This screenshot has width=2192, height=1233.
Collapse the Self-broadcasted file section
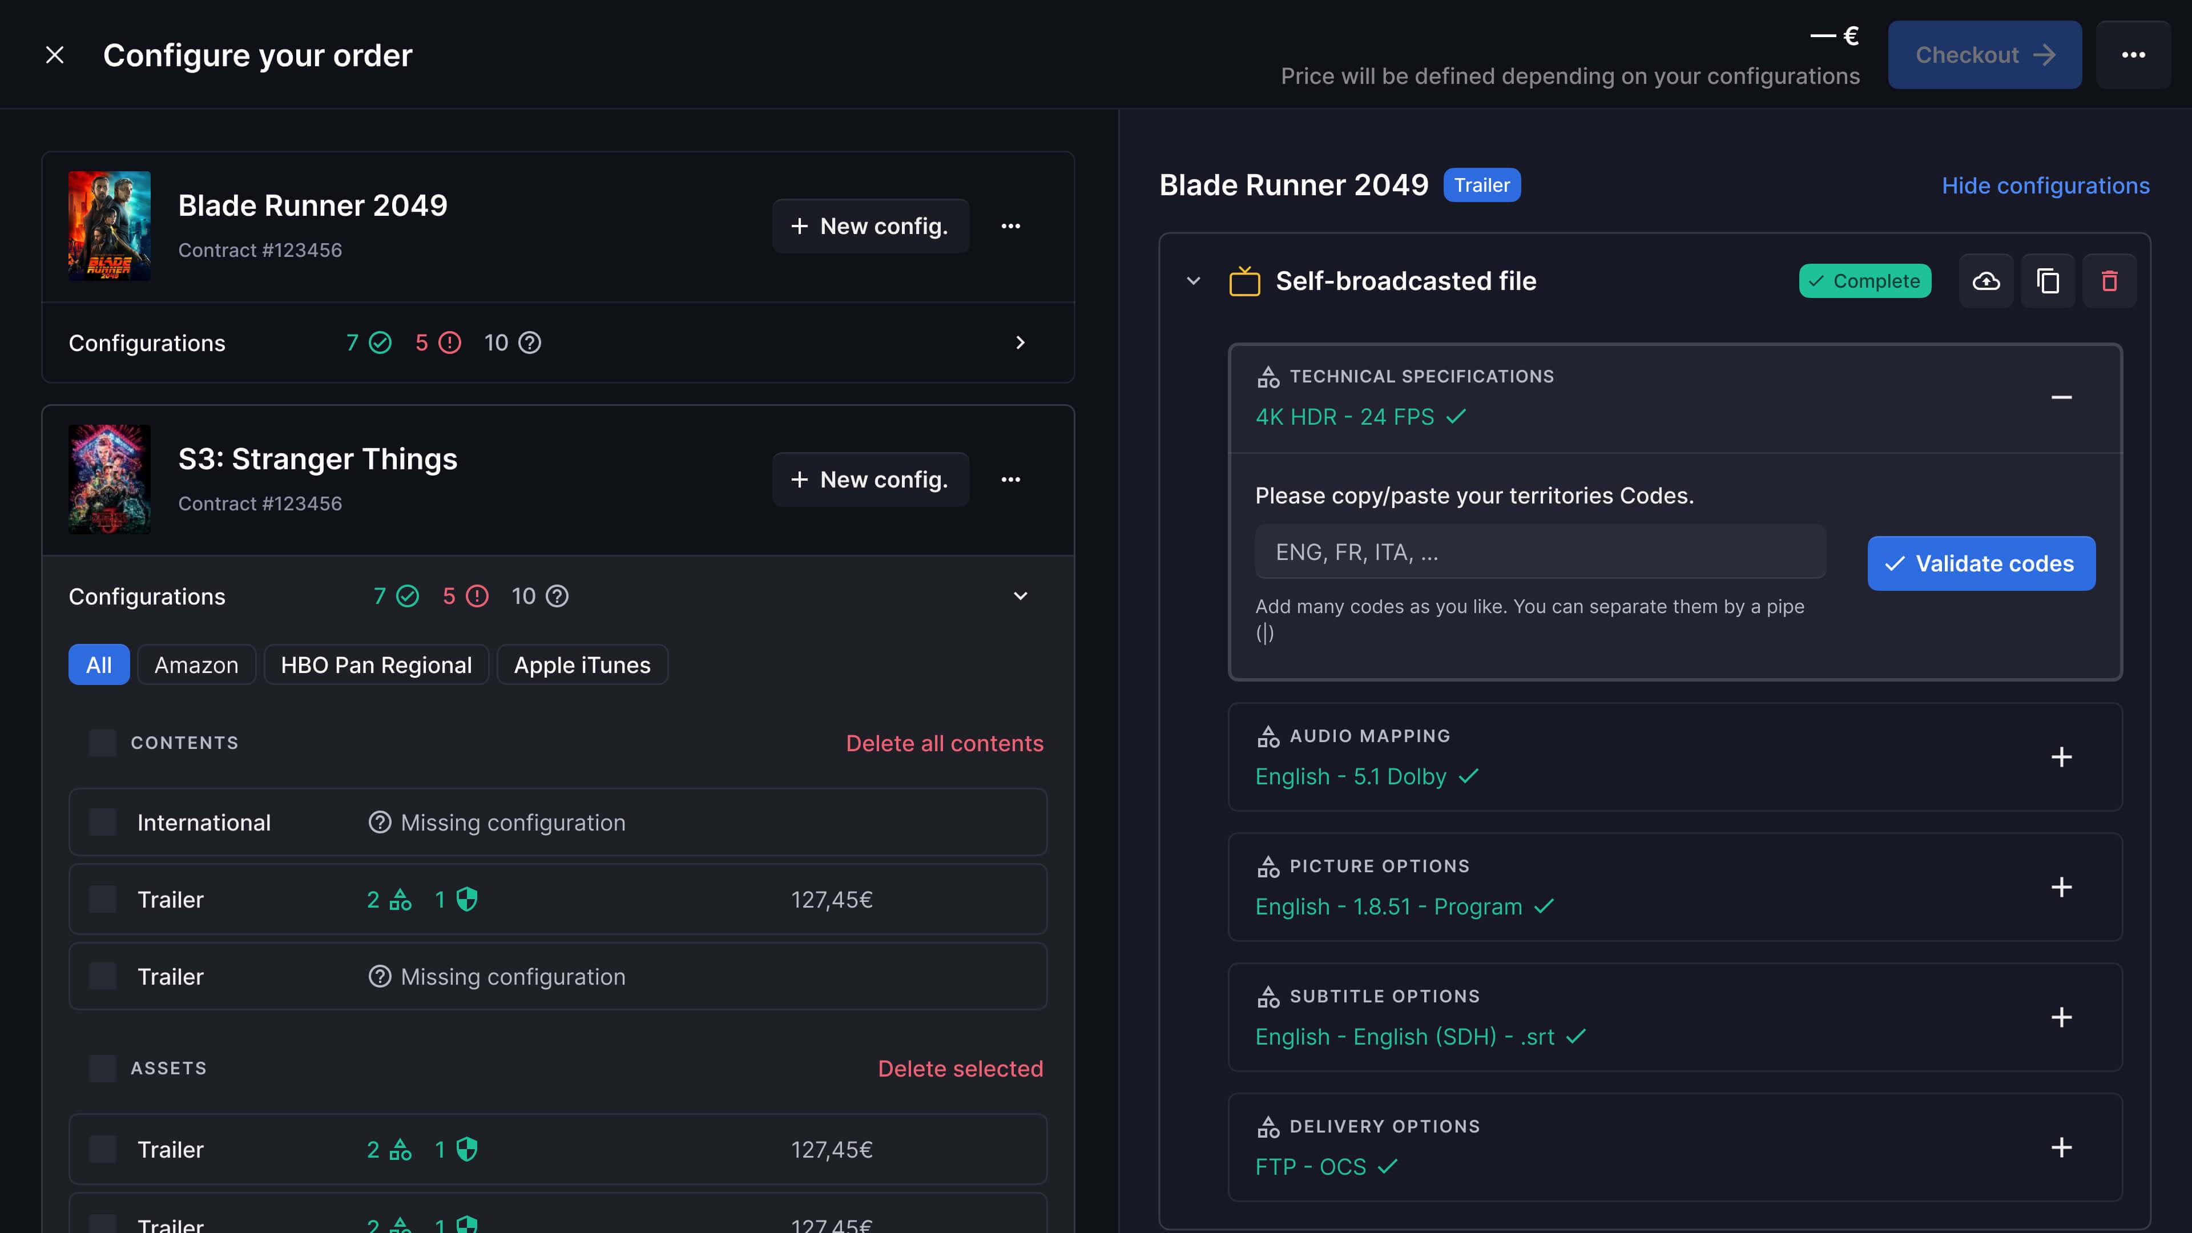[1193, 281]
